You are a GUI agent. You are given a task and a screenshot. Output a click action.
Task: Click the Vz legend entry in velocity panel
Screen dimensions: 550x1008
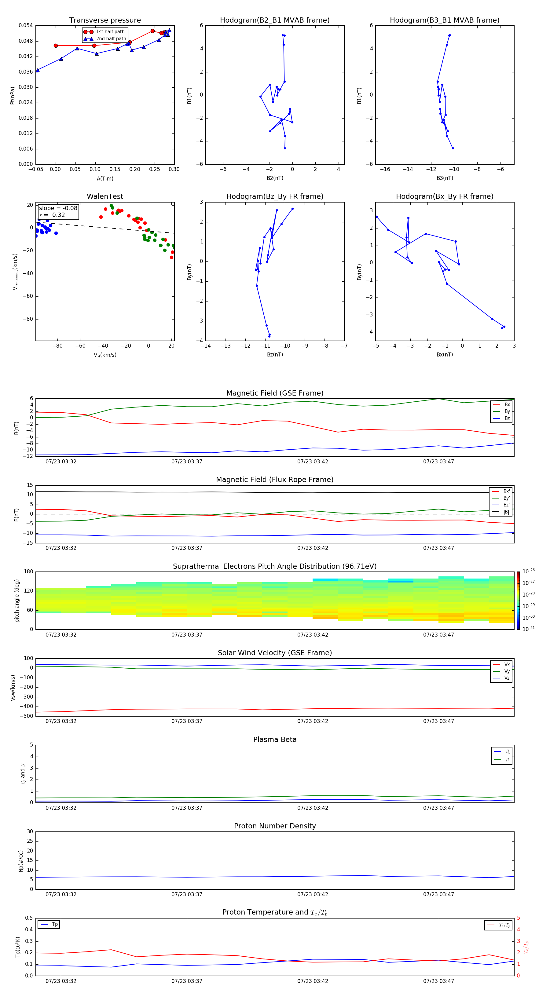click(501, 678)
